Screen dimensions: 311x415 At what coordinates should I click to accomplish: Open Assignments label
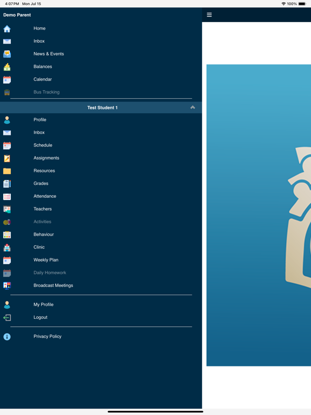pyautogui.click(x=46, y=158)
